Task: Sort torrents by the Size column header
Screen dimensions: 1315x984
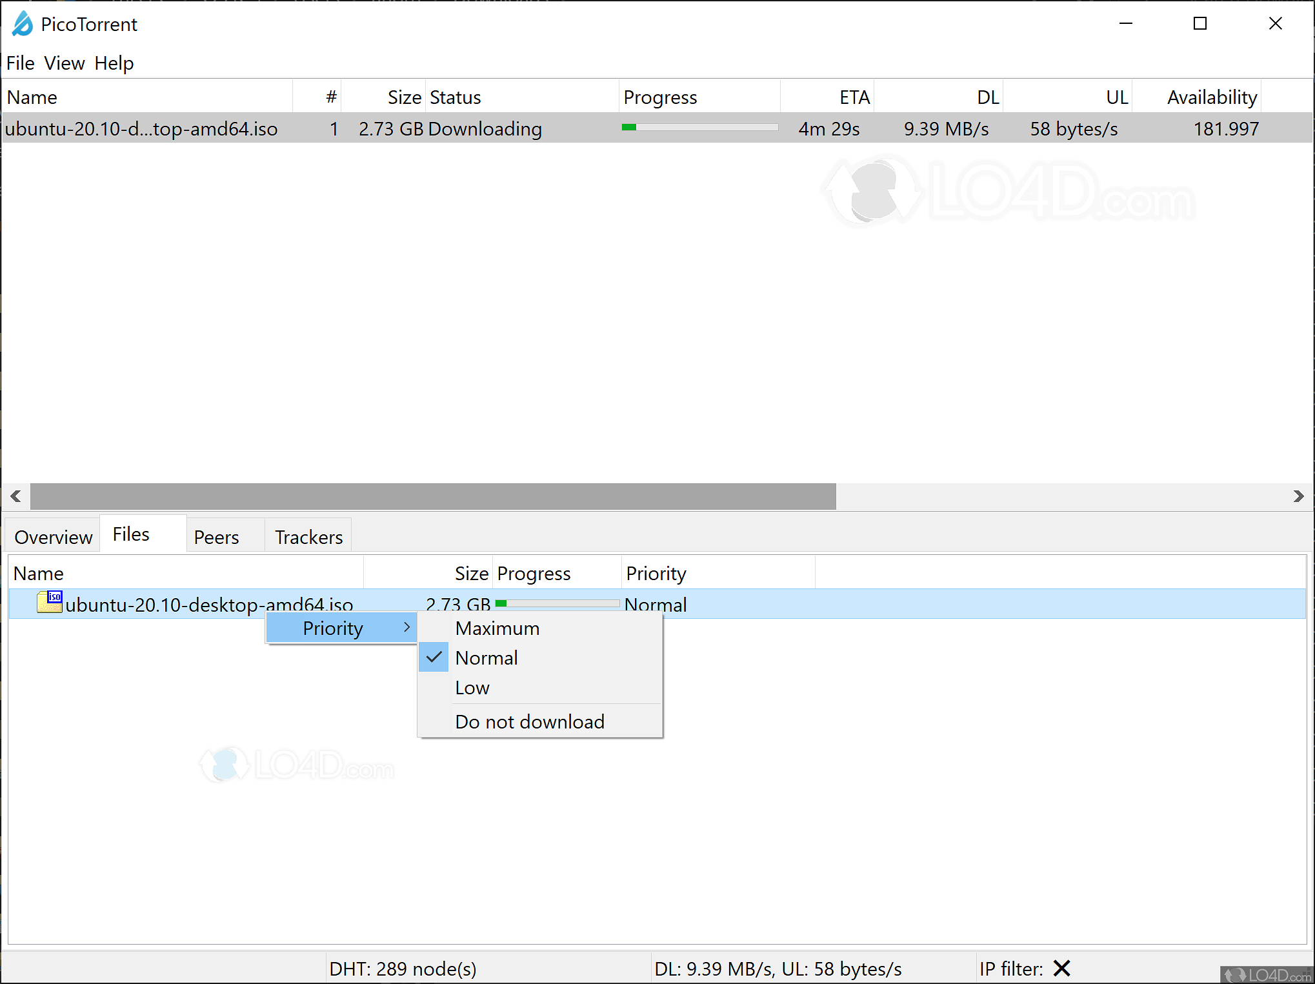Action: point(404,96)
